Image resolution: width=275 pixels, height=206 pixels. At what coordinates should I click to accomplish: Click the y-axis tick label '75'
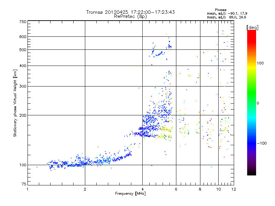[x=24, y=184]
